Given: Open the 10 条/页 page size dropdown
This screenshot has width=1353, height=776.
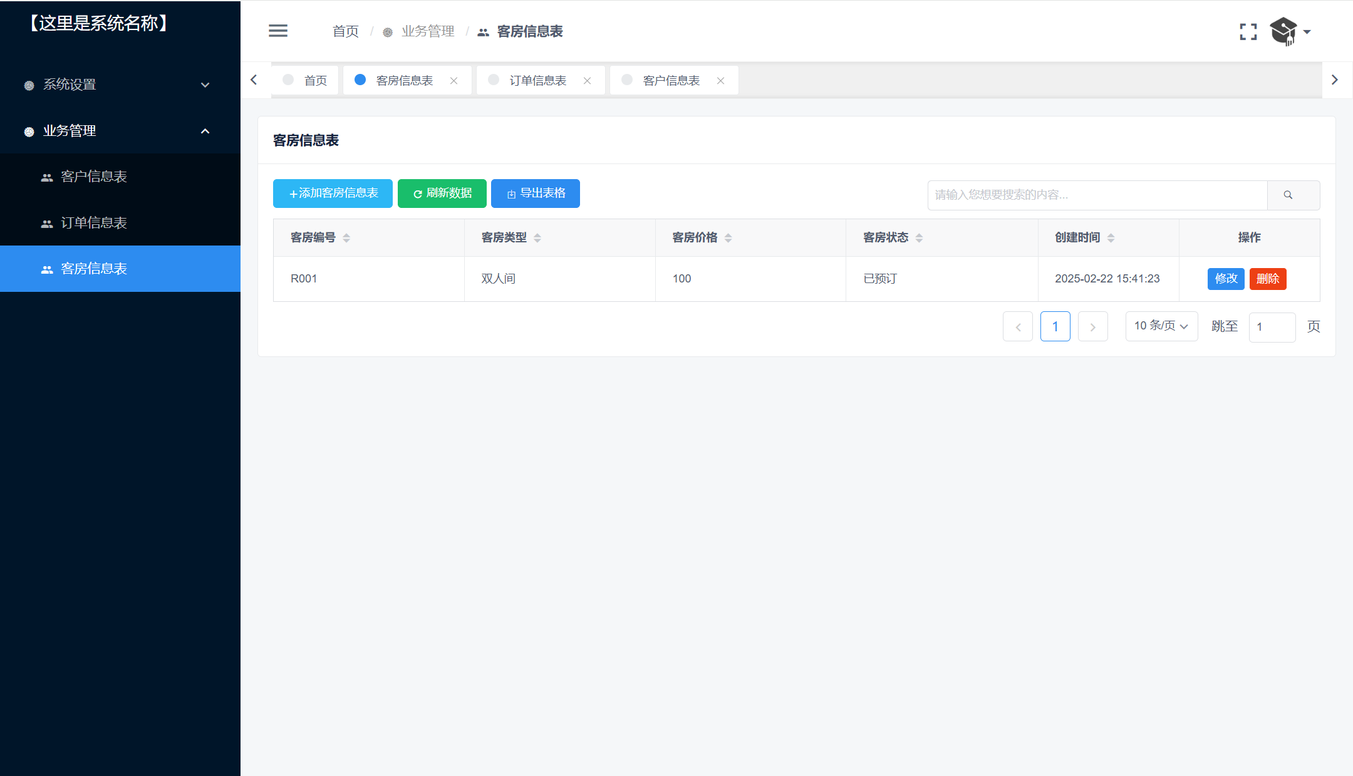Looking at the screenshot, I should click(1161, 326).
